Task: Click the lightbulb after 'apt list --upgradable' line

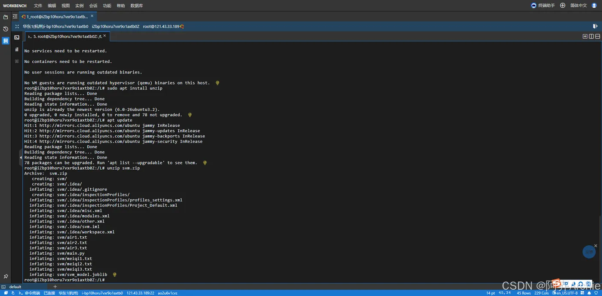Action: click(205, 163)
